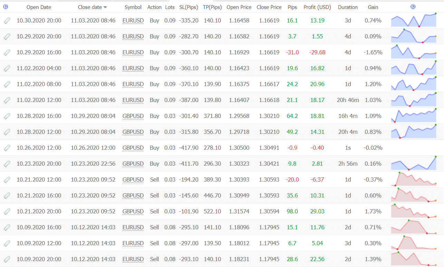This screenshot has width=444, height=267.
Task: Sort the table by Pips column header
Action: coord(292,7)
